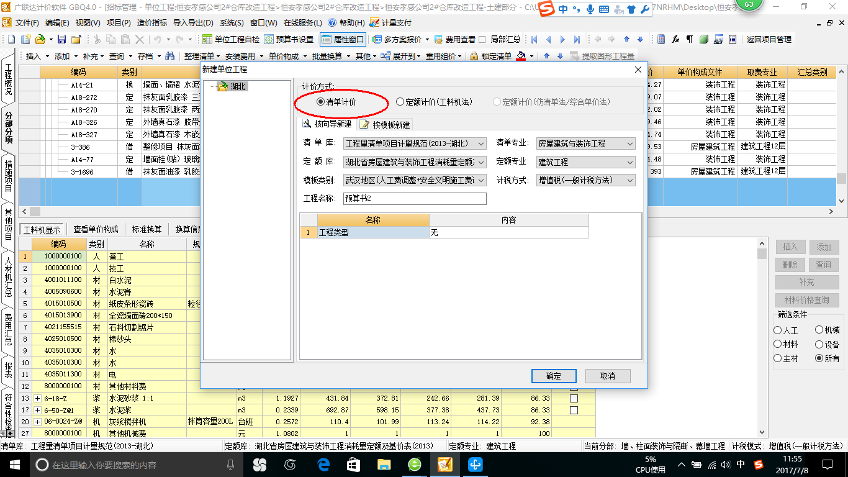Click the paragraph mark icon
Viewport: 848px width, 477px height.
(x=690, y=39)
